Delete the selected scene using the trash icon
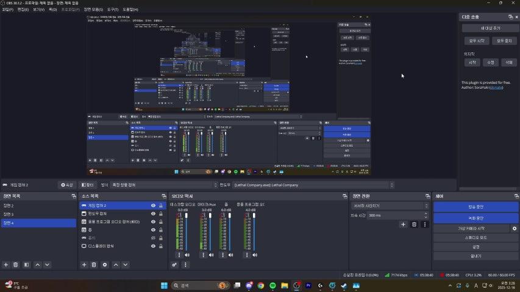 [16, 265]
